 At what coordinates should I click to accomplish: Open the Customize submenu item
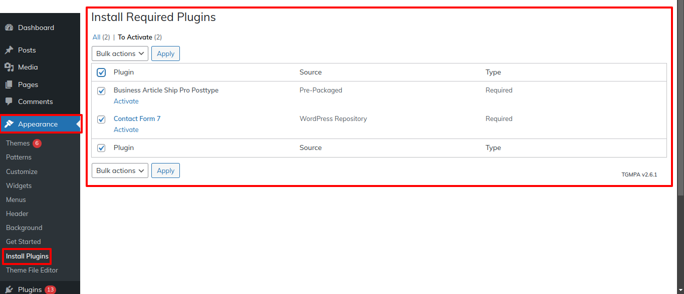22,171
